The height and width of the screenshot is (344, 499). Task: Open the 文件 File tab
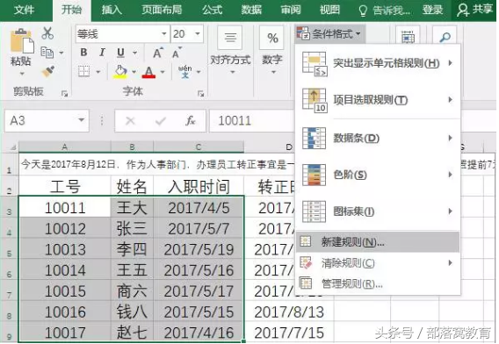tap(25, 10)
